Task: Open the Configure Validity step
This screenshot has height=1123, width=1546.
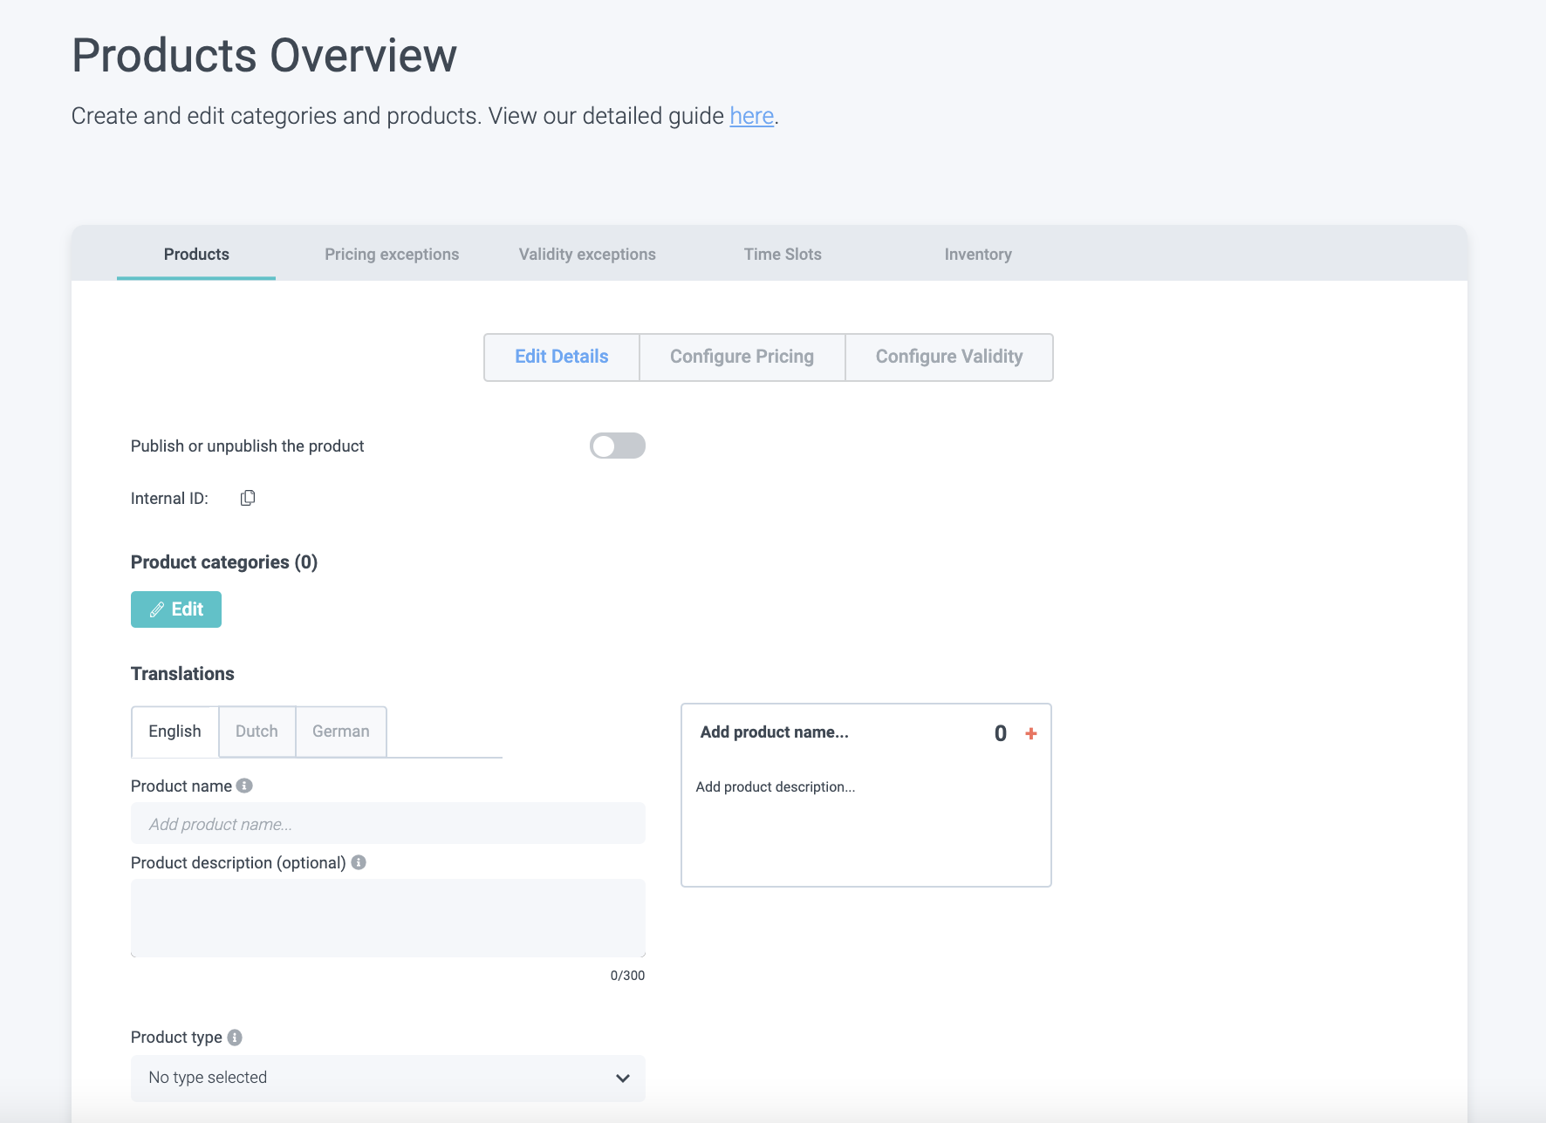Action: (x=949, y=357)
